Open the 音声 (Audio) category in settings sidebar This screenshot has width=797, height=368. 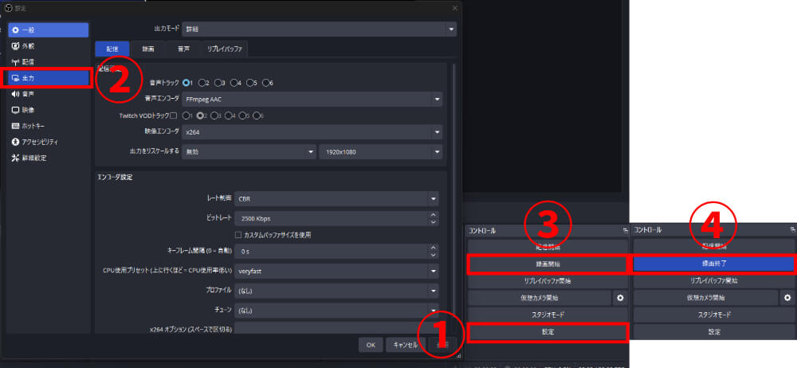49,94
